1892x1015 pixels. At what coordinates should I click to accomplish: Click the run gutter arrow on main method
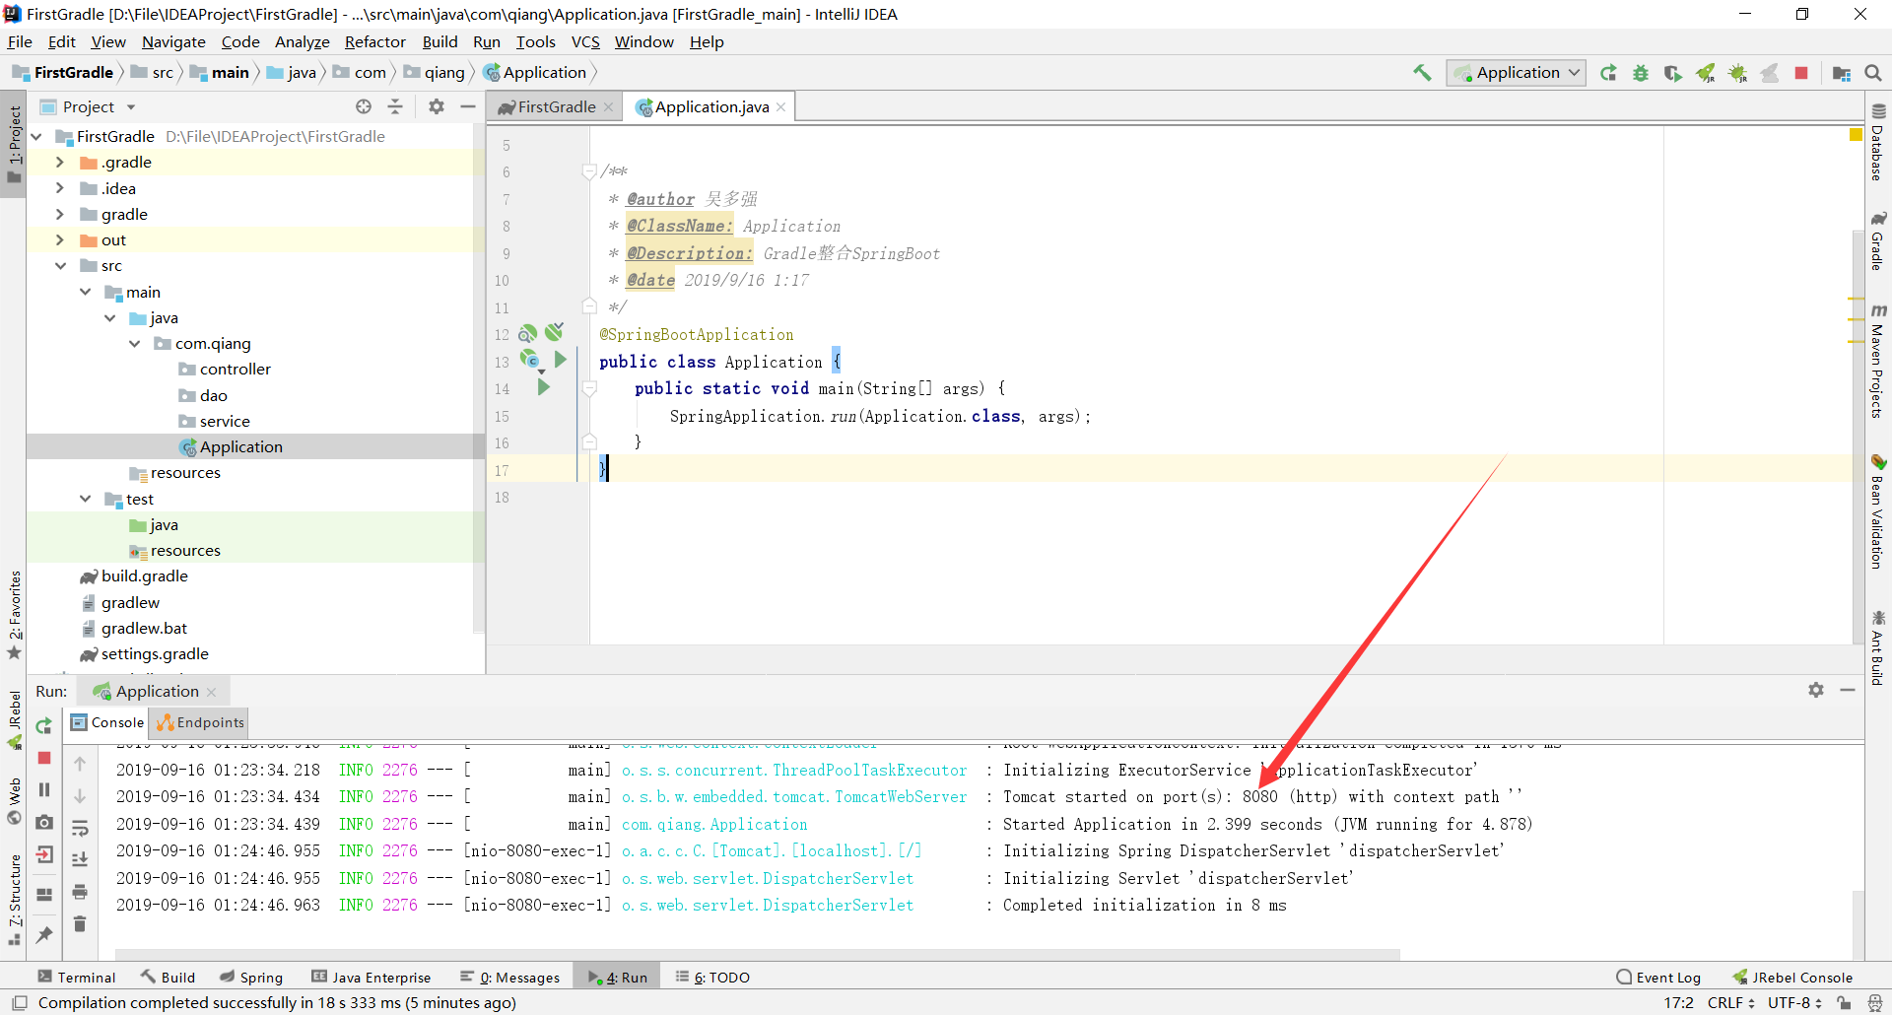[543, 387]
